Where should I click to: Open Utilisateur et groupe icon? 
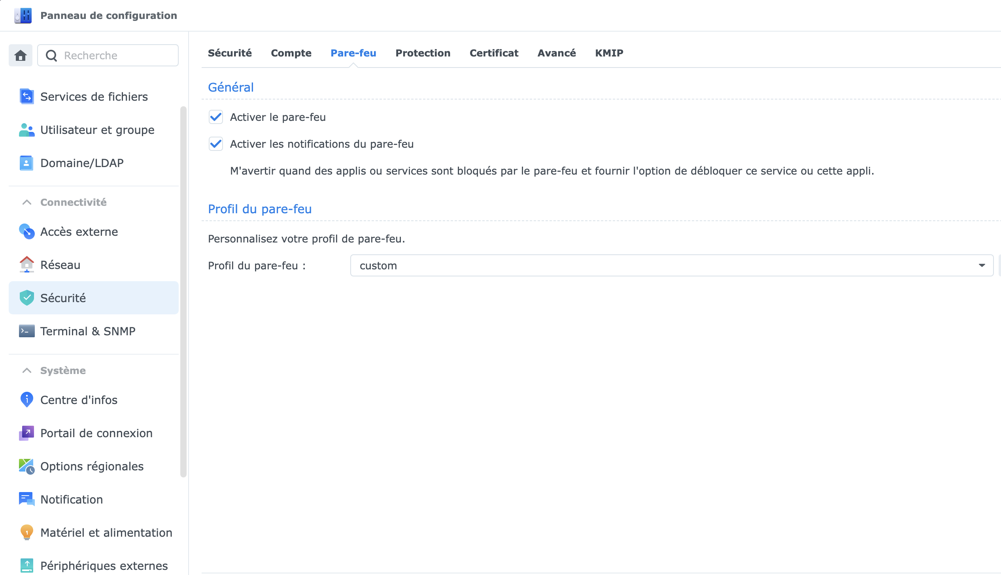(x=26, y=130)
